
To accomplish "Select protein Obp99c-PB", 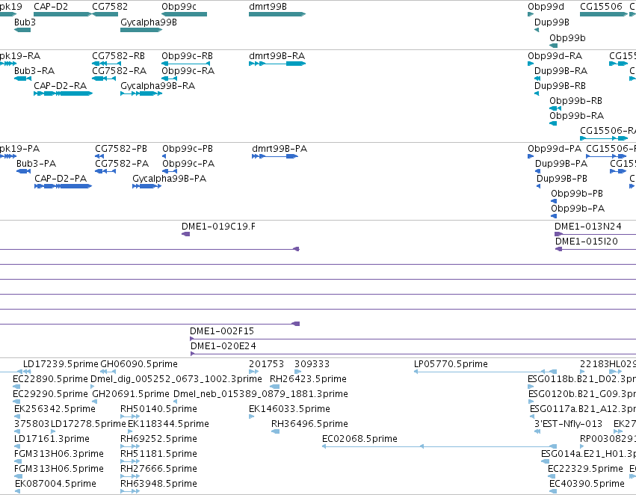I will tap(164, 156).
